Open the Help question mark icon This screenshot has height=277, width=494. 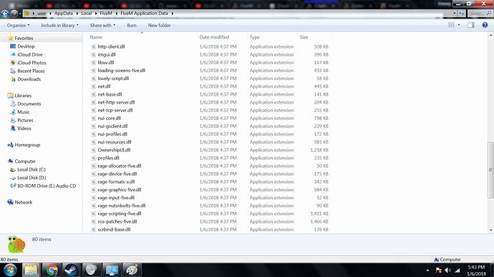(485, 25)
